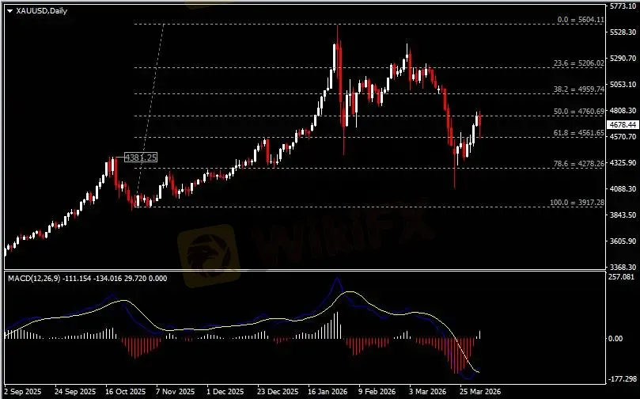Click the 9 Feb 2026 date label
This screenshot has height=399, width=640.
tap(377, 392)
